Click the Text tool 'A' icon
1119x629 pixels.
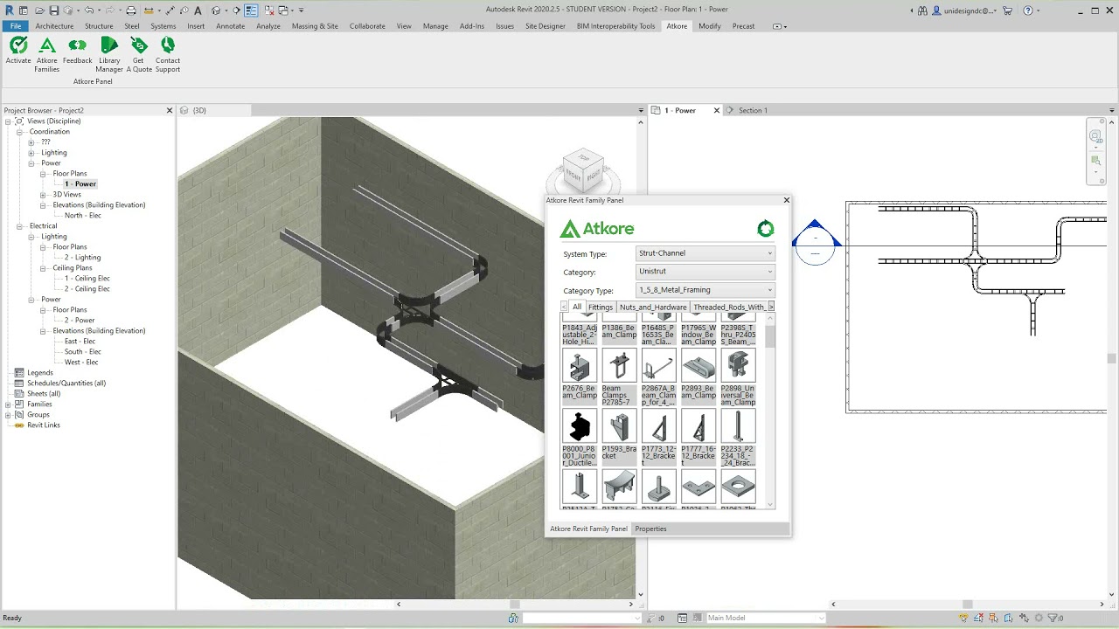(198, 10)
